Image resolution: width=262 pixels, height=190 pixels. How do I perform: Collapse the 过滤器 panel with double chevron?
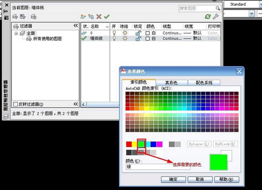(76, 26)
